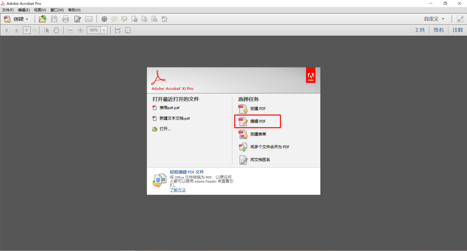
Task: Open the 文件(F) menu
Action: coord(8,10)
